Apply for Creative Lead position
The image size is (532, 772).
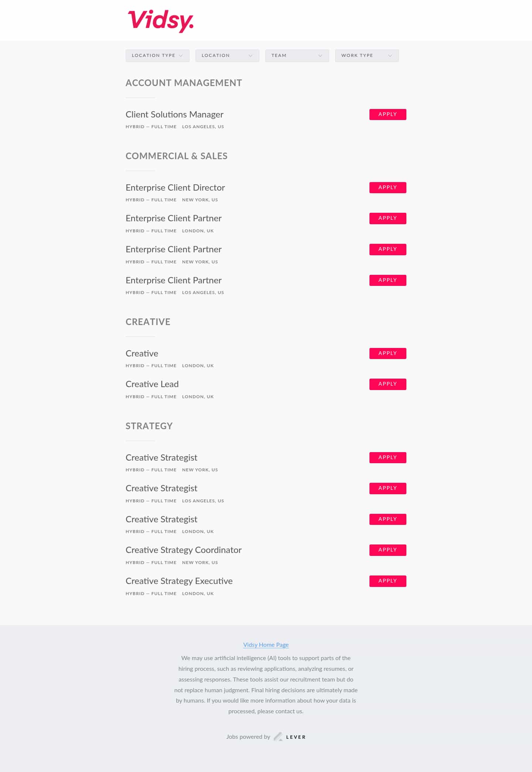388,384
